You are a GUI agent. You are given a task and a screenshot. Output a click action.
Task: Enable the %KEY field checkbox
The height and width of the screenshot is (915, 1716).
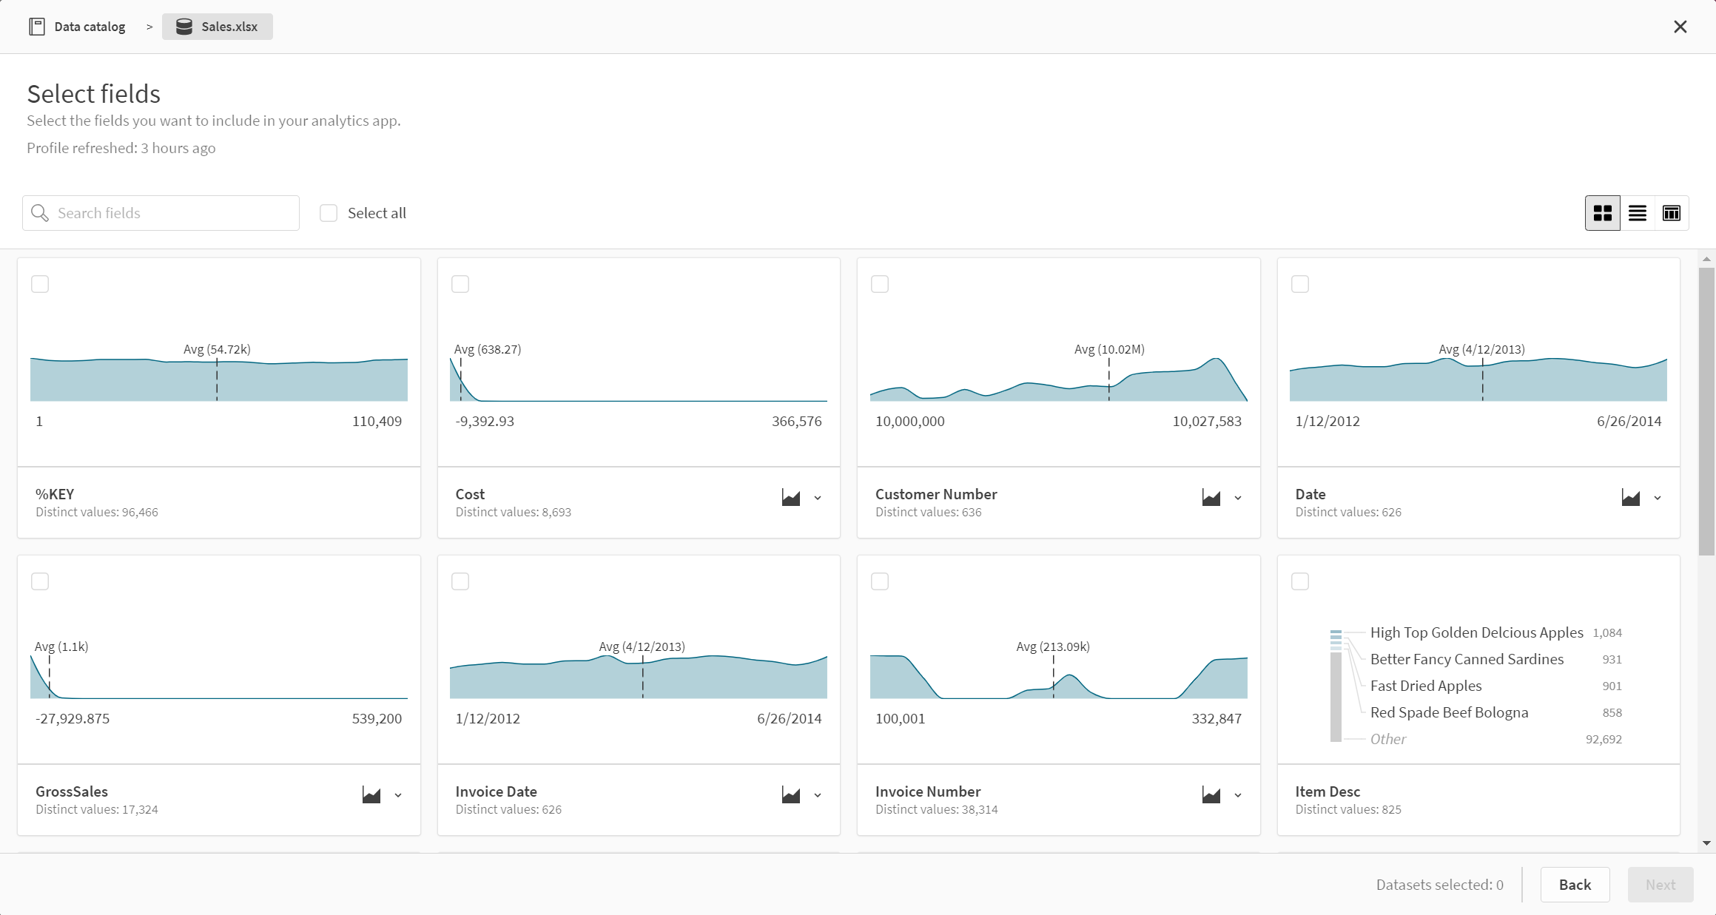(x=40, y=283)
